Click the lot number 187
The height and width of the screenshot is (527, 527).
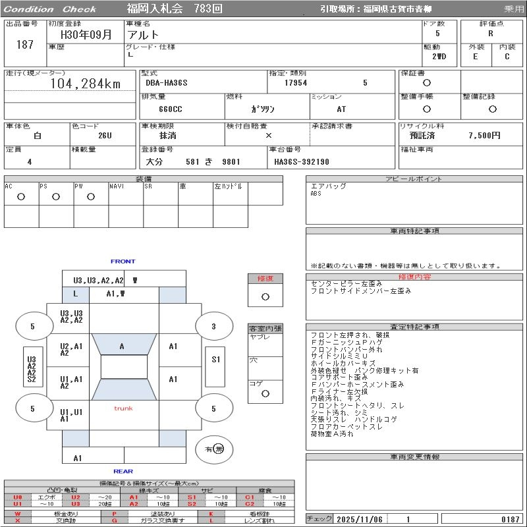coord(24,45)
